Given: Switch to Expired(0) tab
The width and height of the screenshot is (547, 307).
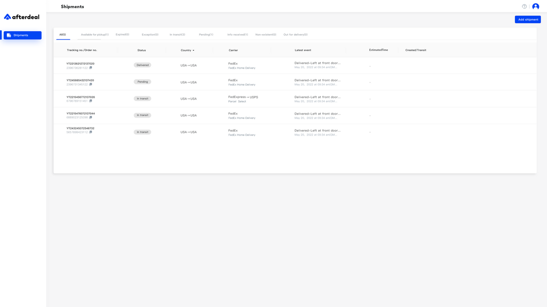Looking at the screenshot, I should click(122, 35).
